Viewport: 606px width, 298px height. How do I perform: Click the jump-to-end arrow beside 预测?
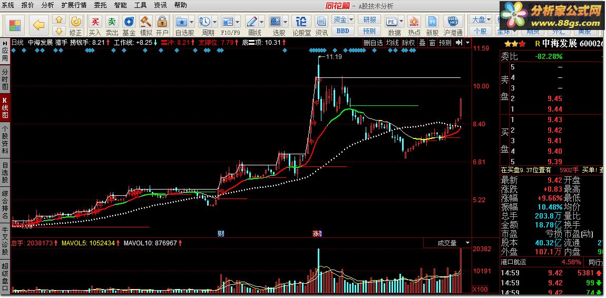[x=459, y=43]
